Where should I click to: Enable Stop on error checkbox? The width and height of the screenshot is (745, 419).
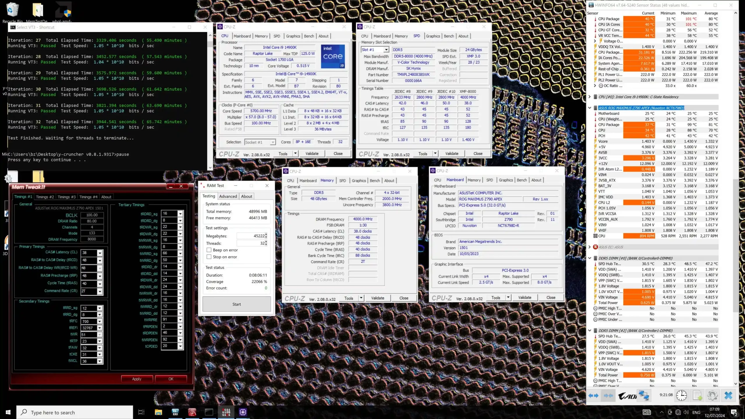(x=209, y=257)
